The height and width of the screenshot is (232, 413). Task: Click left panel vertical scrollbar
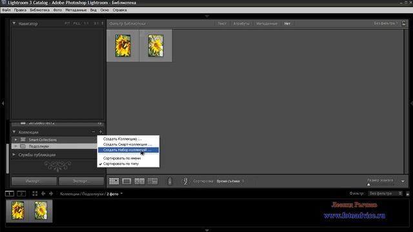(8, 159)
